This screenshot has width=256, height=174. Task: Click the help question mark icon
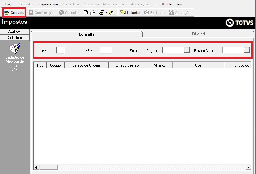[x=112, y=13]
